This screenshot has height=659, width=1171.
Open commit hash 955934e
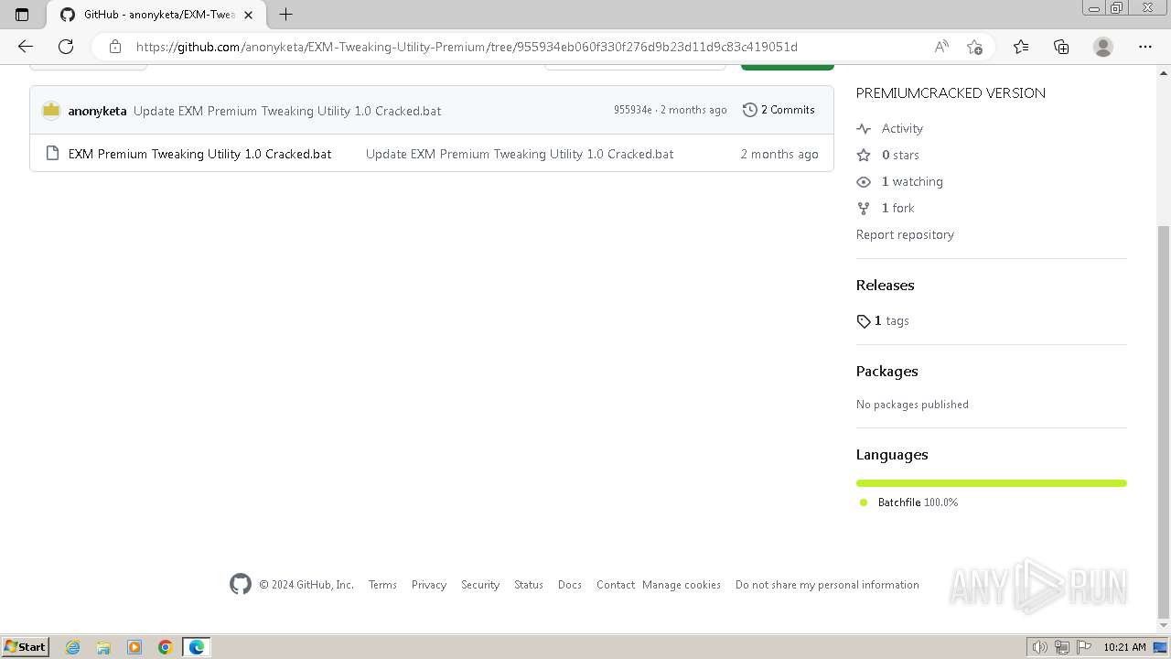click(x=633, y=110)
